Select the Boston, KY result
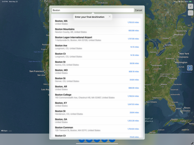Viewport: 194px width, 145px height. click(97, 104)
